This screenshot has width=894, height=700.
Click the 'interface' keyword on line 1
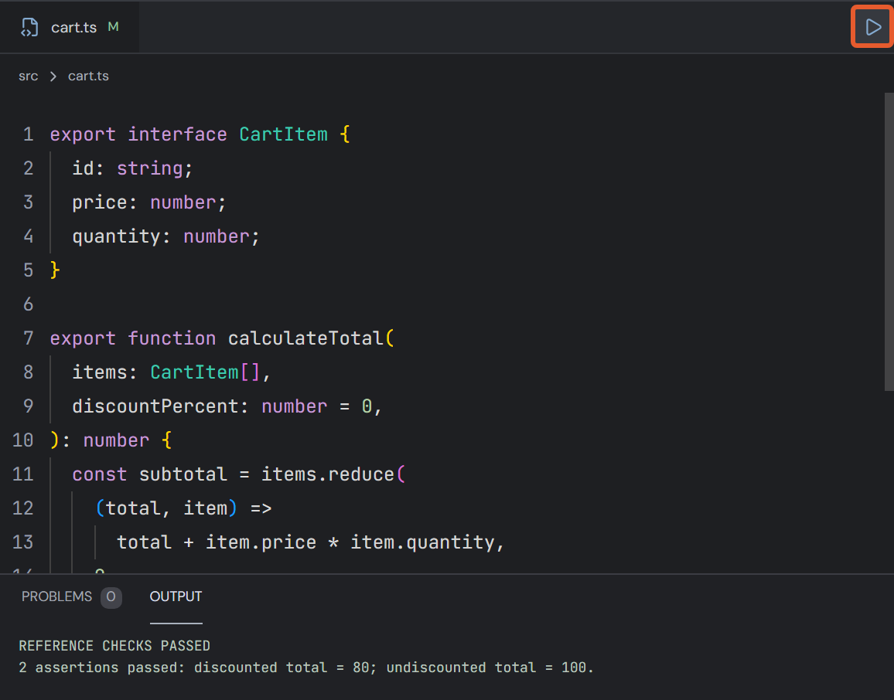click(177, 134)
